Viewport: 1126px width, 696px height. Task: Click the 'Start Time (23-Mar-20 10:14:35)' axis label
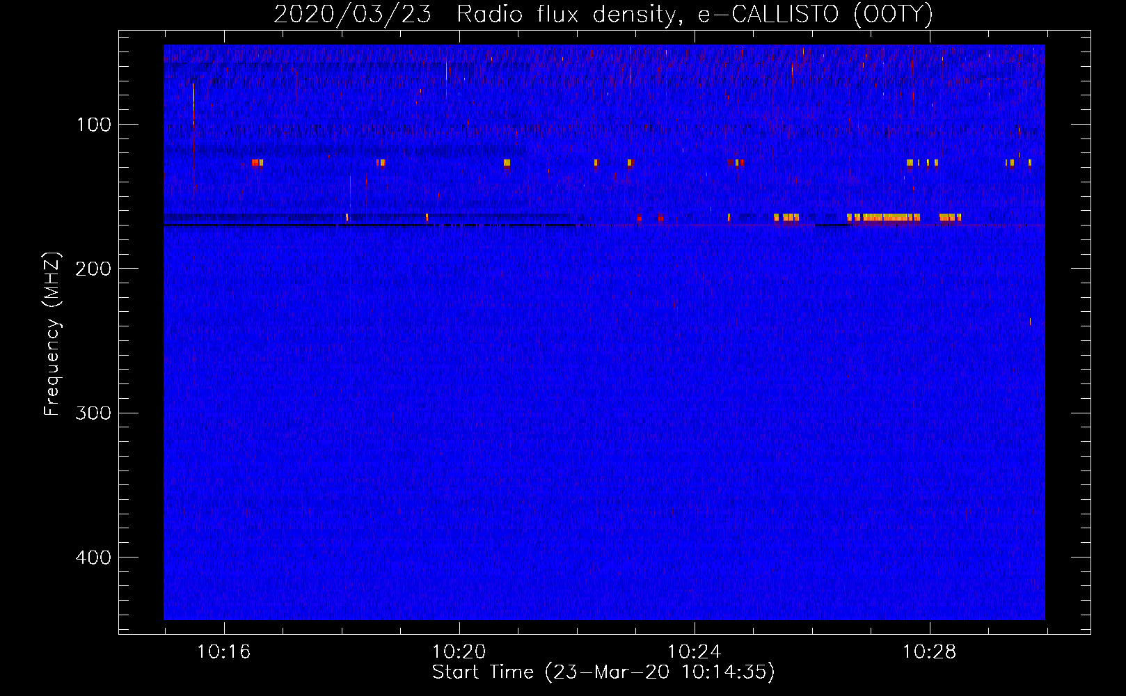603,672
